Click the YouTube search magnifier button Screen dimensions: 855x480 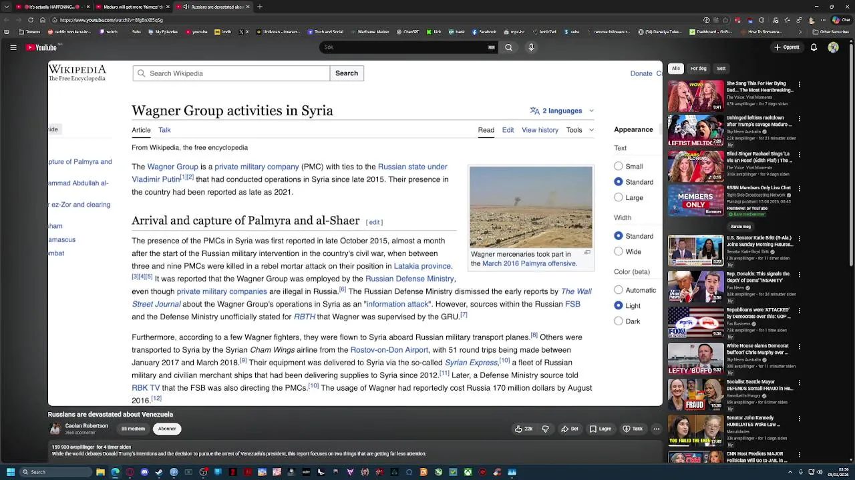click(508, 47)
